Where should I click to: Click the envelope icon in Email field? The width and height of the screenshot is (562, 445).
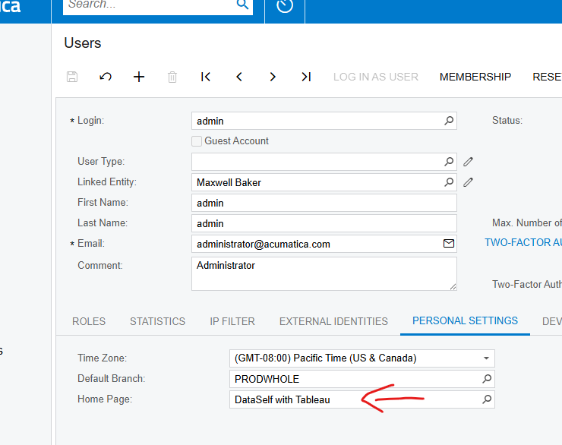click(x=449, y=244)
